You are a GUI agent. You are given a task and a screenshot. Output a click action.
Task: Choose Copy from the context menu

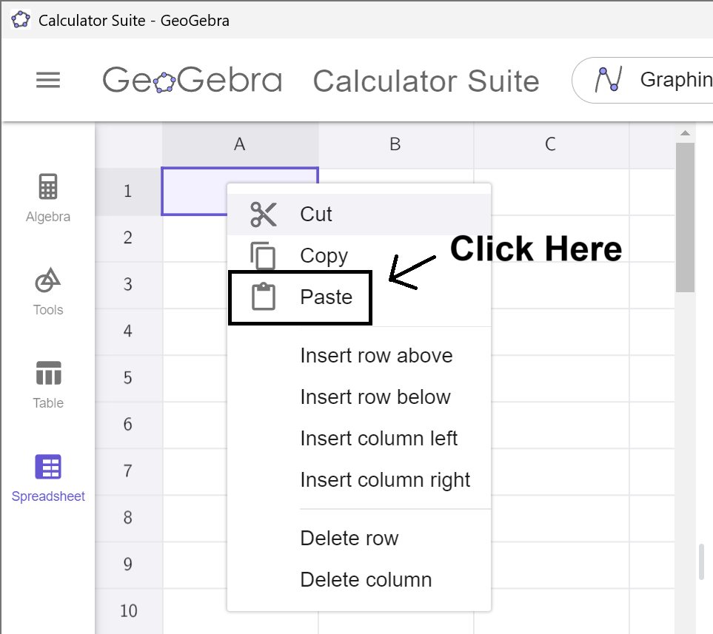(x=359, y=255)
